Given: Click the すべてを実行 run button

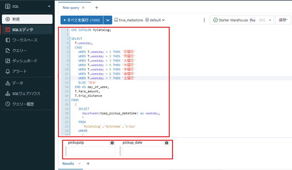Looking at the screenshot, I should (x=82, y=20).
